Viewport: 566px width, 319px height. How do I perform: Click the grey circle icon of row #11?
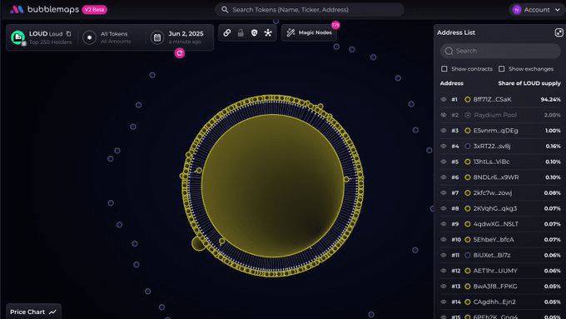click(x=468, y=255)
